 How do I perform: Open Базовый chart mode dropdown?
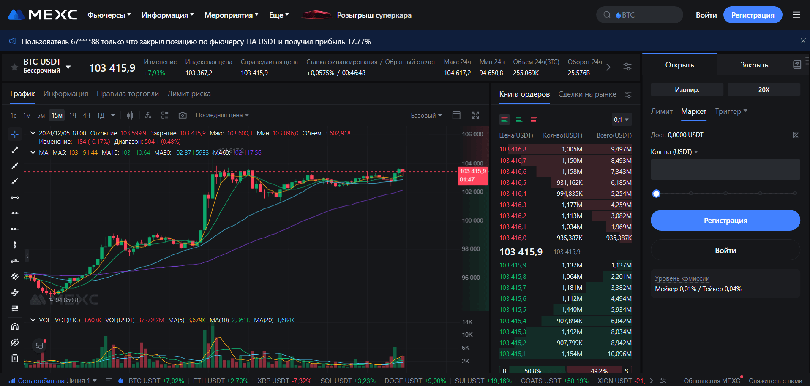click(x=426, y=116)
